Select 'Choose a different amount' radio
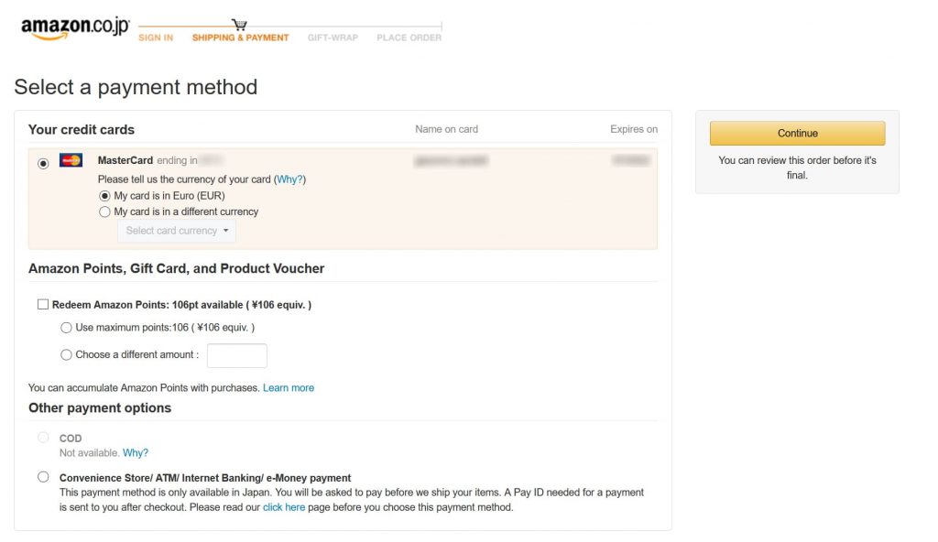938x542 pixels. tap(66, 354)
